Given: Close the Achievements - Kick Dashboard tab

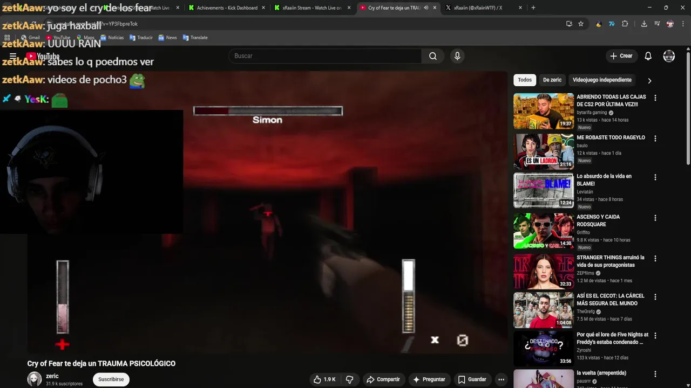Looking at the screenshot, I should [x=263, y=8].
